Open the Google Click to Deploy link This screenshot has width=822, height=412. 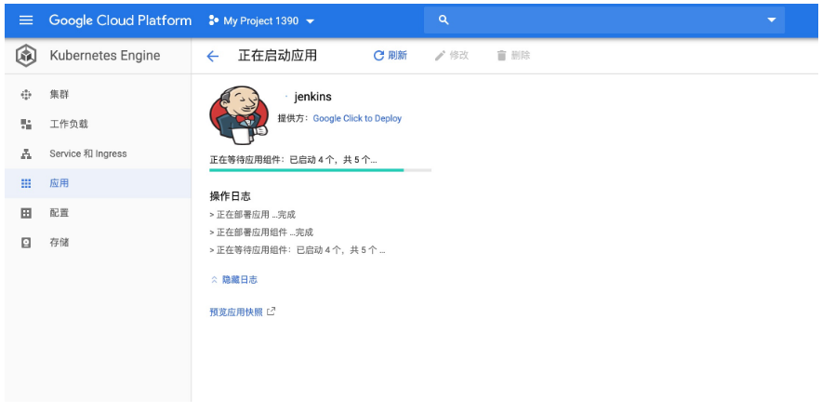[357, 118]
